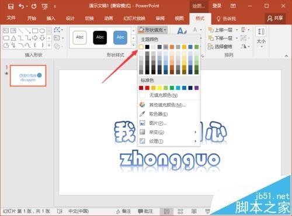Toggle the 备注 notes pane

tap(124, 211)
